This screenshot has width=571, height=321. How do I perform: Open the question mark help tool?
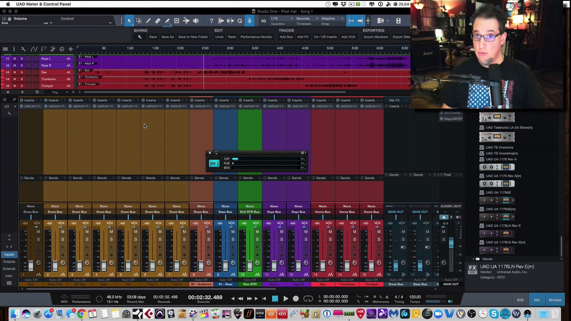coord(211,21)
